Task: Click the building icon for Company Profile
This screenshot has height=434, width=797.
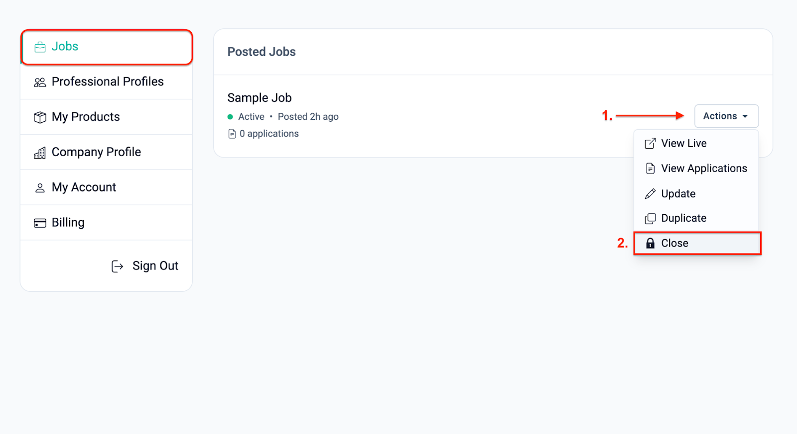Action: pos(40,153)
